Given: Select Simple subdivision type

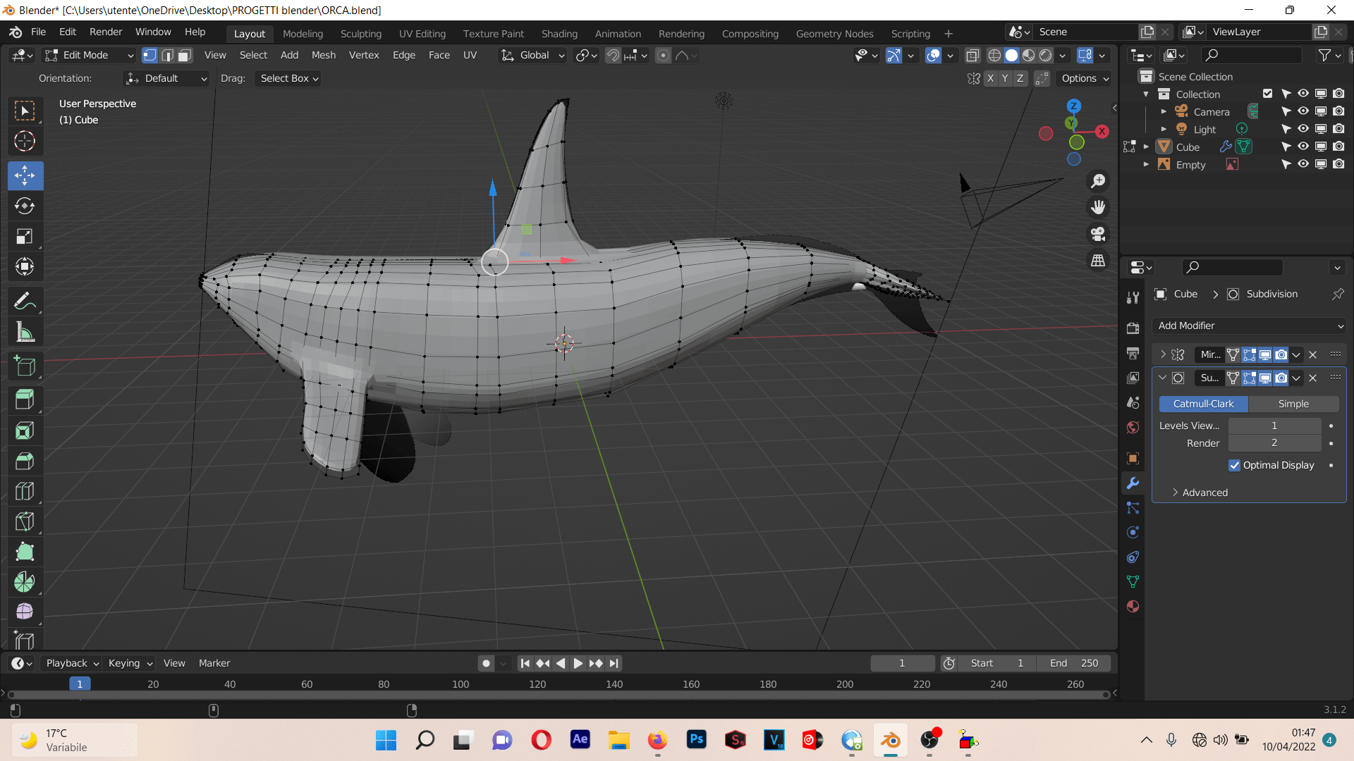Looking at the screenshot, I should 1293,404.
